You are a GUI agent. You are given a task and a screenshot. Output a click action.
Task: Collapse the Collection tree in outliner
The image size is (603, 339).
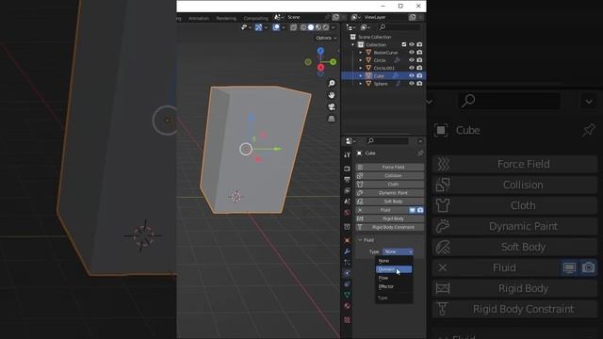click(x=352, y=44)
